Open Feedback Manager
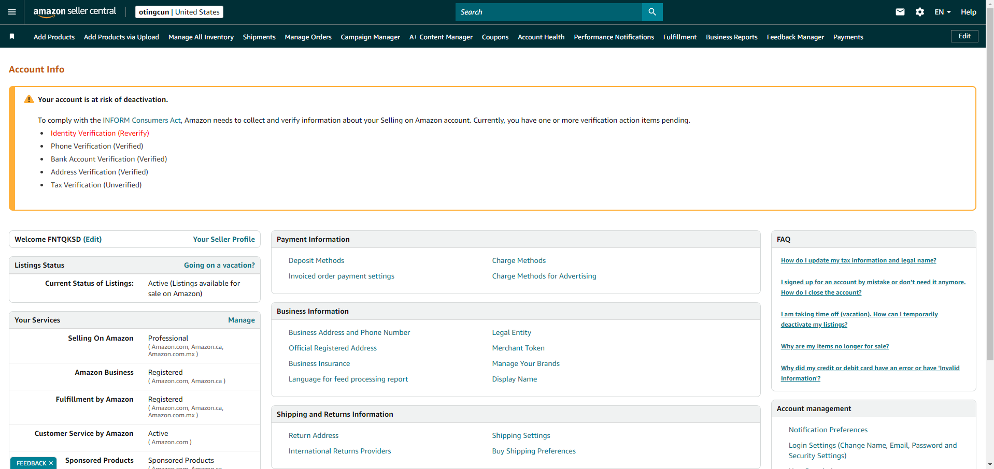This screenshot has height=469, width=994. (795, 37)
